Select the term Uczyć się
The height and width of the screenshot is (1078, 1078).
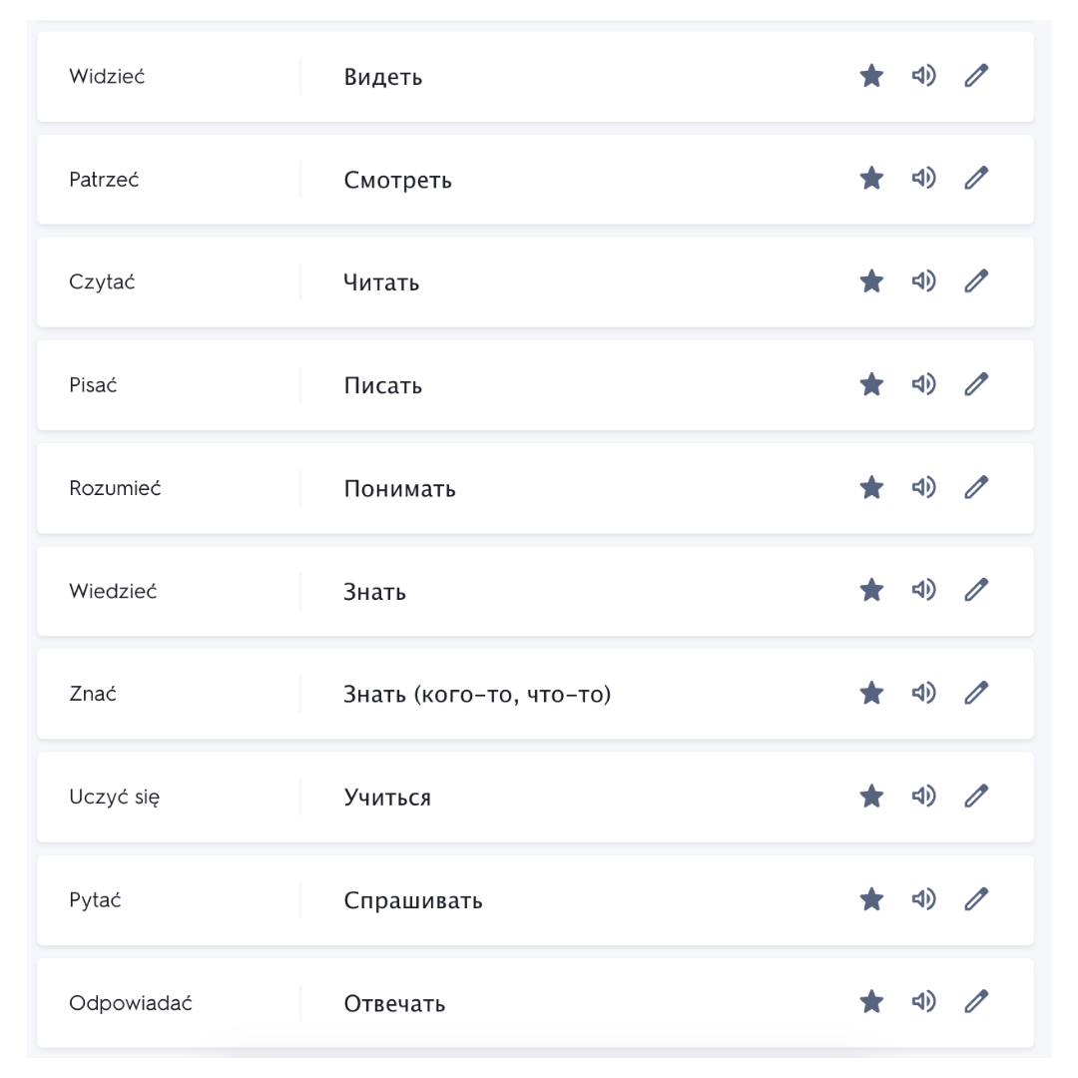tap(115, 798)
